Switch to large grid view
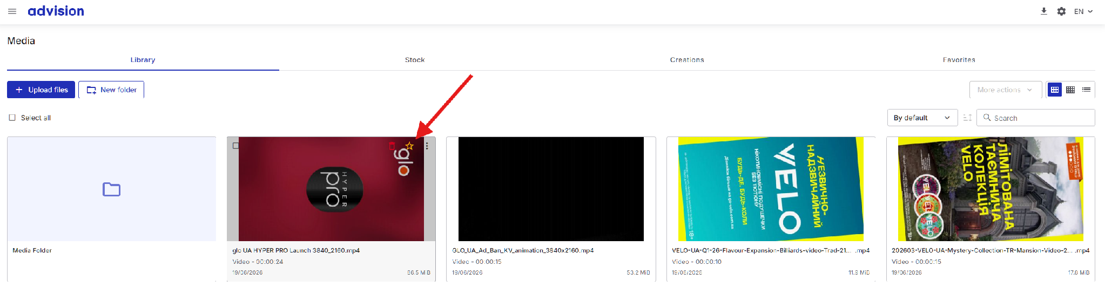The image size is (1105, 287). point(1054,90)
